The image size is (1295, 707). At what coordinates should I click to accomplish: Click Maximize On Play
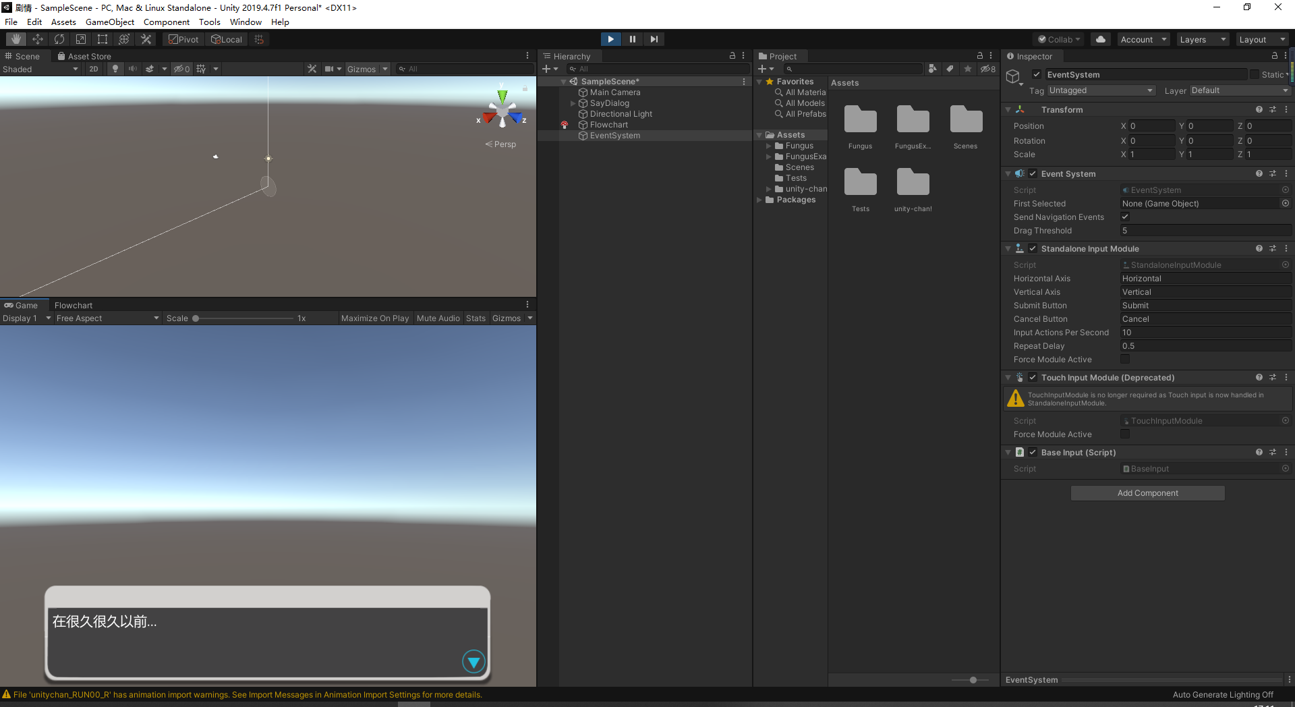pos(375,318)
